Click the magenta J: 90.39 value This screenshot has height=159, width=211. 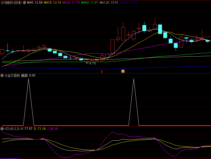coord(52,129)
